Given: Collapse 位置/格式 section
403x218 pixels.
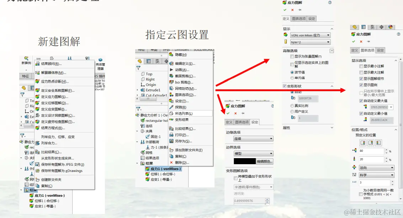Looking at the screenshot, I should tap(396, 130).
